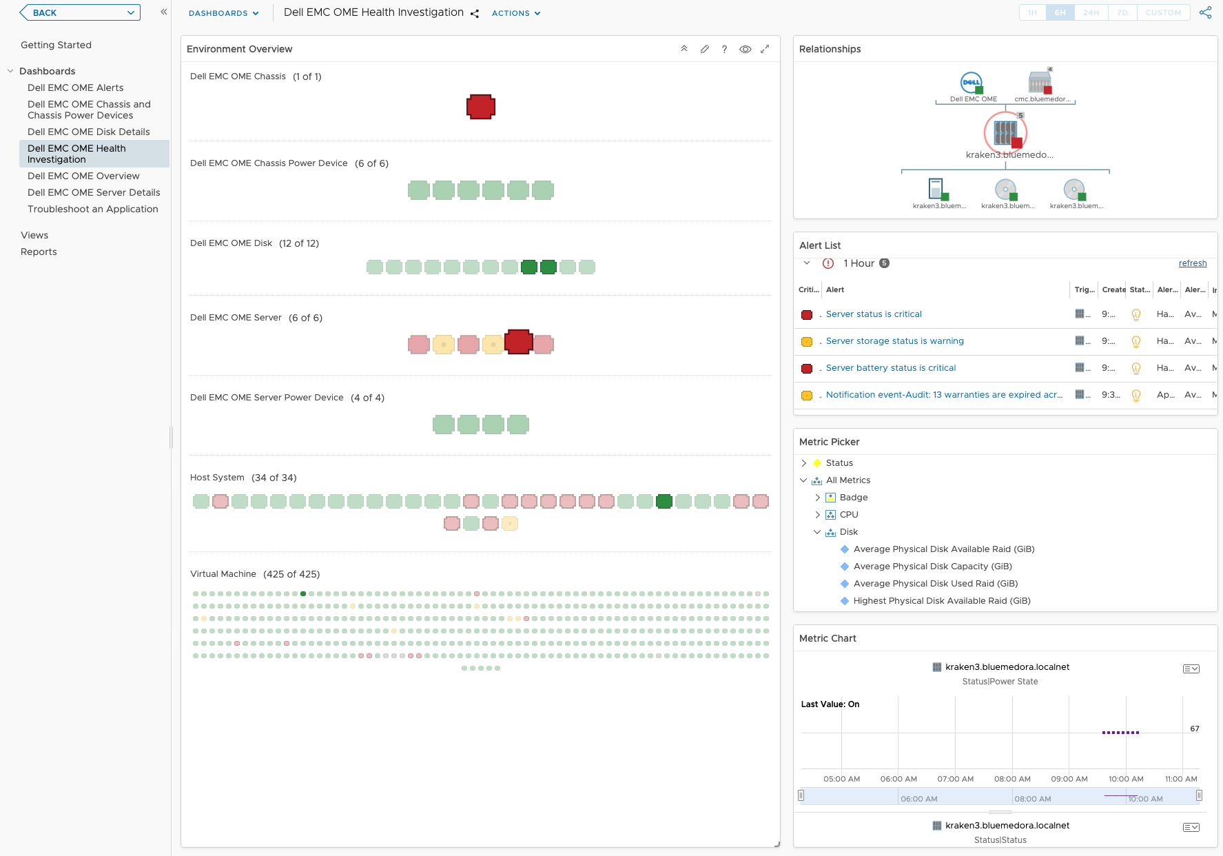Click the critical alert indicator next to 1 Hour
The width and height of the screenshot is (1223, 856).
pos(828,263)
